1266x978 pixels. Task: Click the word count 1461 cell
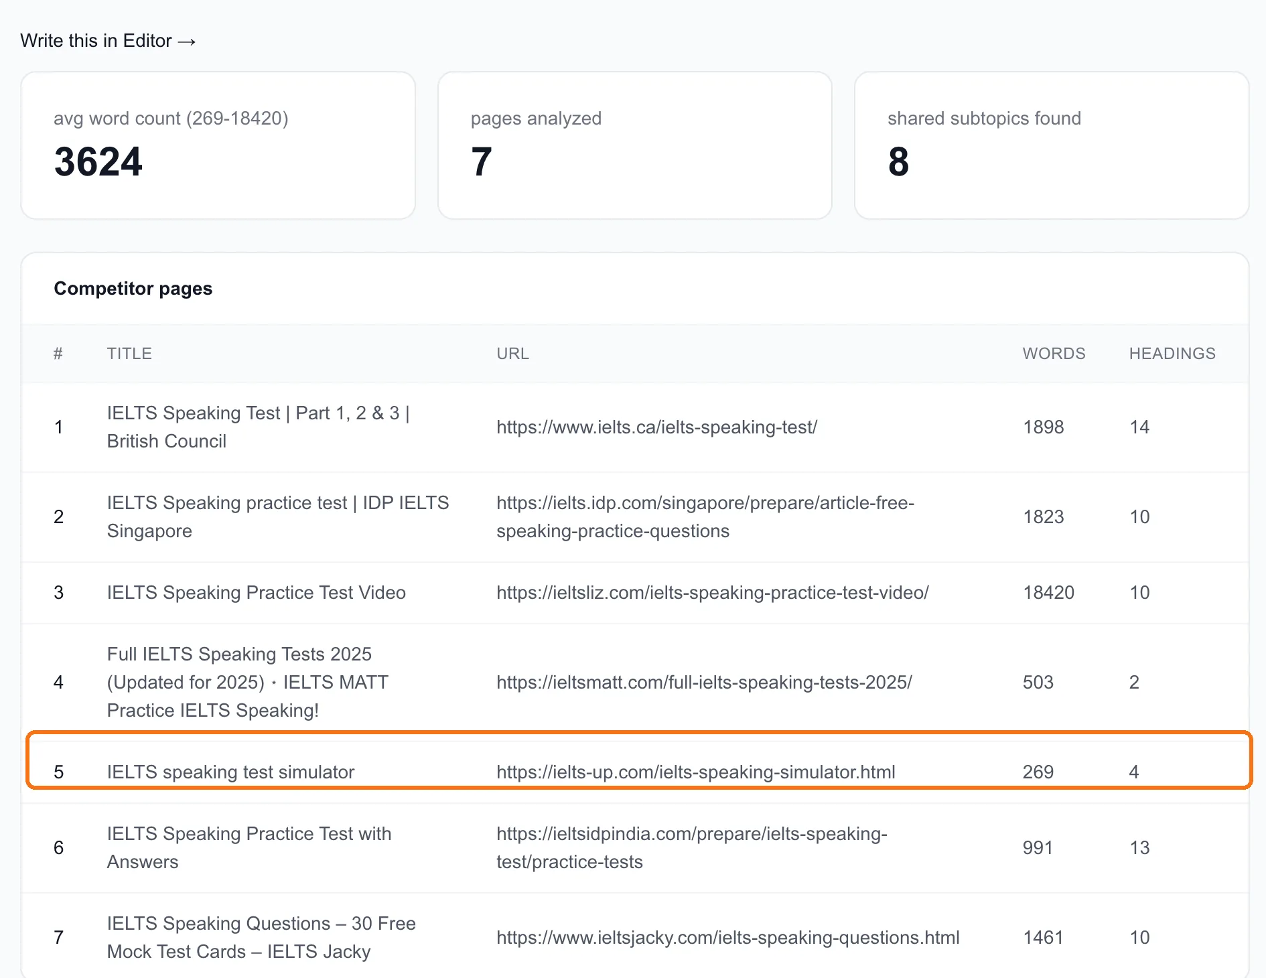click(1043, 938)
